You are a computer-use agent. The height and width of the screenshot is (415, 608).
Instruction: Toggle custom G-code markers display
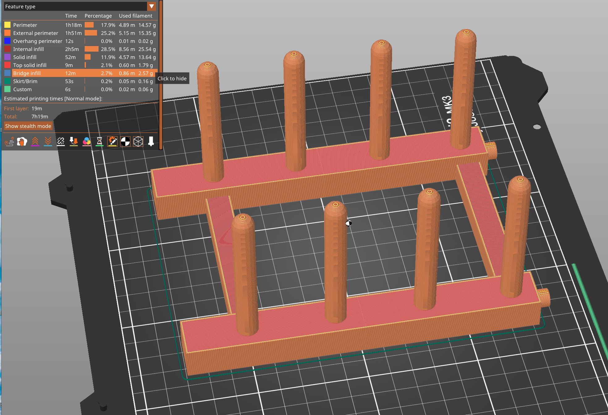point(112,142)
